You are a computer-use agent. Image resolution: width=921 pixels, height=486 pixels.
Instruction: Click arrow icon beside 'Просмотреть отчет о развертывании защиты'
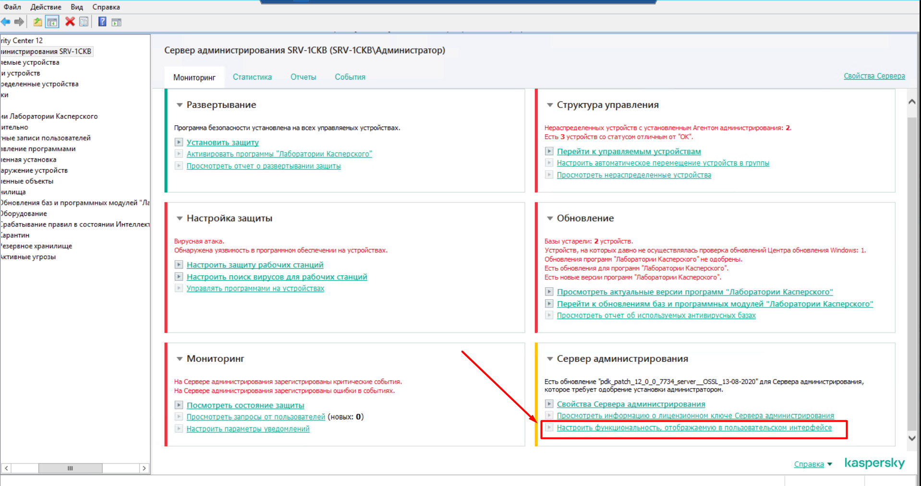(x=179, y=166)
